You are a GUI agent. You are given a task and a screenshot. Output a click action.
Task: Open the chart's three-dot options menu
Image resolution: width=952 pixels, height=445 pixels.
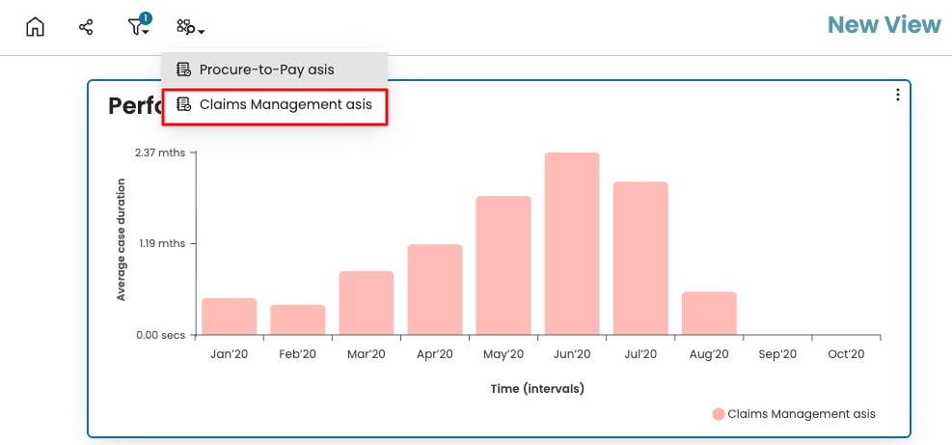click(x=897, y=95)
